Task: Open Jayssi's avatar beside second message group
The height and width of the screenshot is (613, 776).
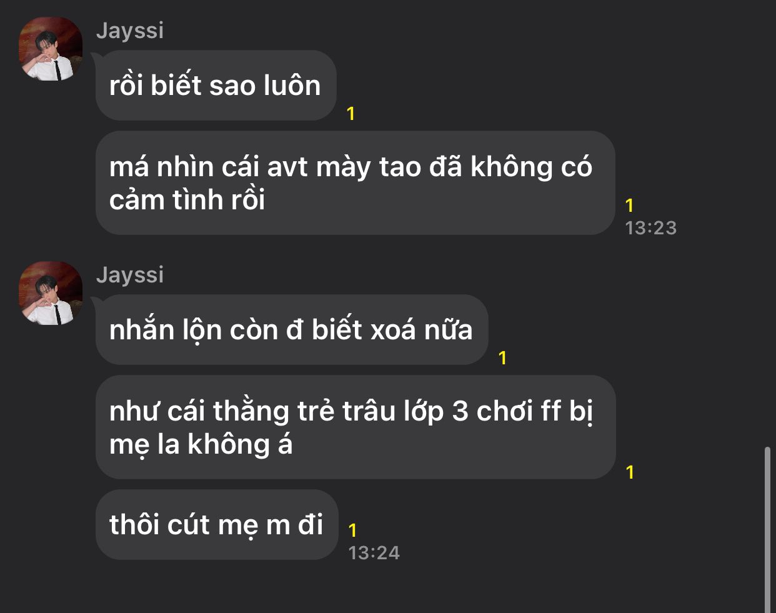Action: 51,293
